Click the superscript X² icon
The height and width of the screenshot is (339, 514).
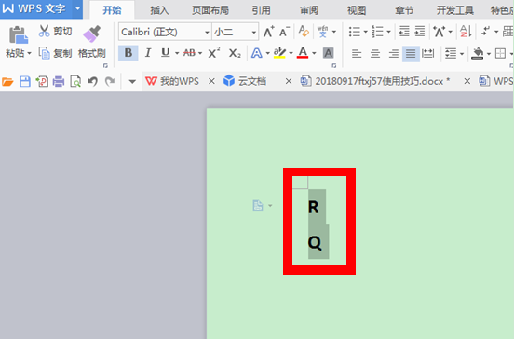[x=214, y=53]
